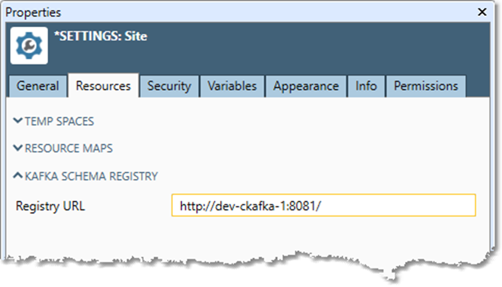This screenshot has height=287, width=502.
Task: Click the Registry URL input field
Action: pos(323,206)
